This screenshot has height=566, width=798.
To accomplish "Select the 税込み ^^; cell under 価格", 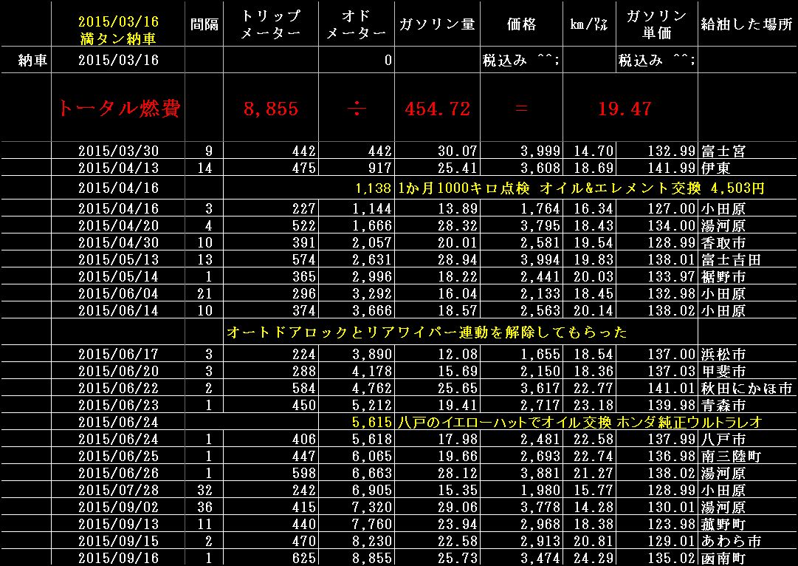I will pyautogui.click(x=521, y=60).
